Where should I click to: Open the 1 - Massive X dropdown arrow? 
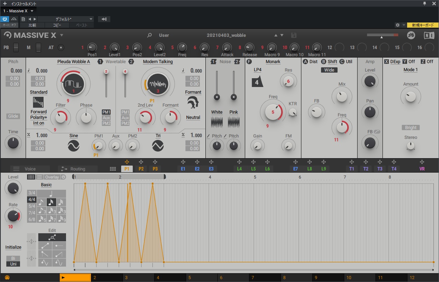coord(32,11)
